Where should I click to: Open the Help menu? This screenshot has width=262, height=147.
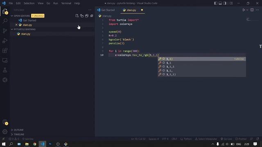(77, 3)
